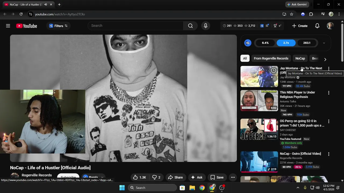This screenshot has height=193, width=344.
Task: Open options for OG Percy video
Action: pyautogui.click(x=328, y=121)
